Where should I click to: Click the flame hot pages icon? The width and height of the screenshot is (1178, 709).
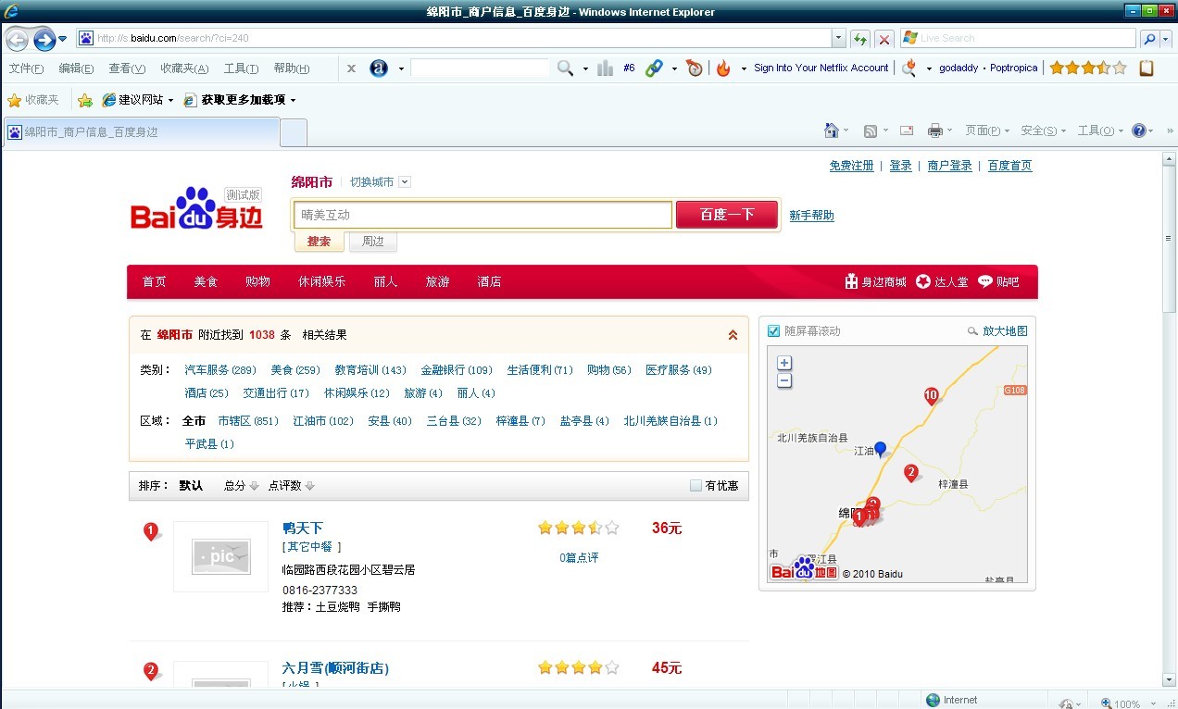pyautogui.click(x=723, y=68)
